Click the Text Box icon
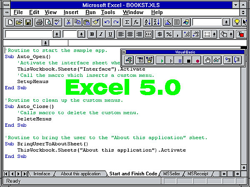This screenshot has height=187, width=250. pyautogui.click(x=177, y=22)
